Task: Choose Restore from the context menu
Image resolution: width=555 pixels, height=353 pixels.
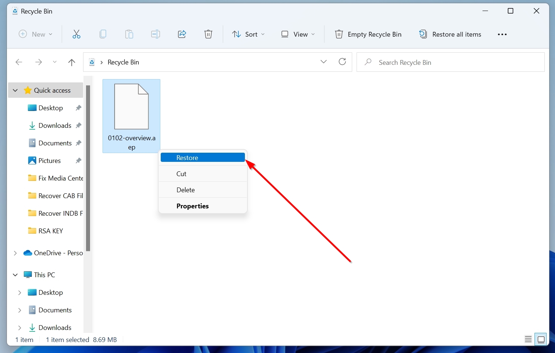Action: click(x=202, y=157)
